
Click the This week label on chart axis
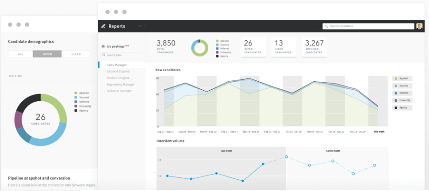pyautogui.click(x=379, y=132)
